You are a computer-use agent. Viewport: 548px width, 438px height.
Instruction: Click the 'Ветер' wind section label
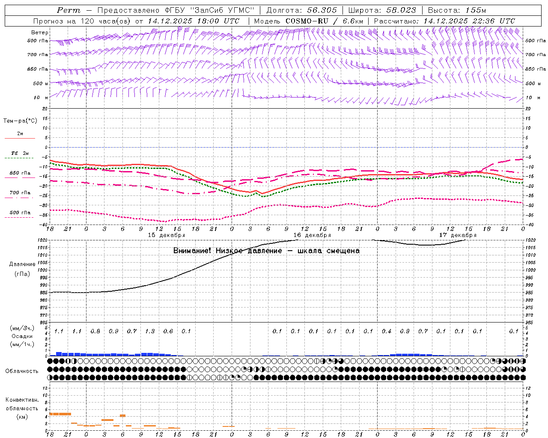[x=40, y=33]
